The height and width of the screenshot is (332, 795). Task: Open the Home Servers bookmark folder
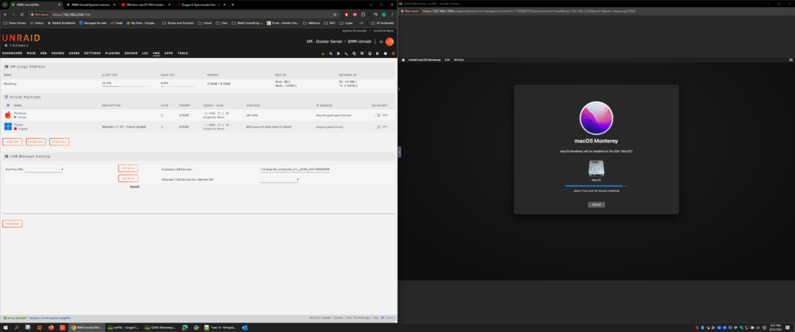14,23
